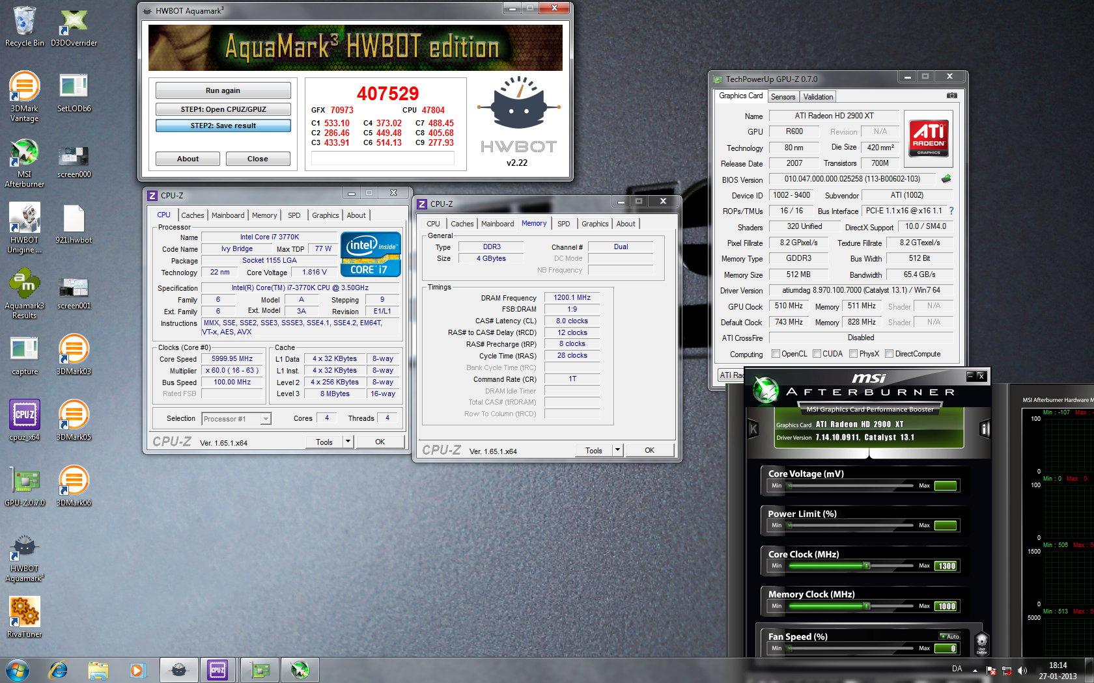Show hidden tray icons arrow
The width and height of the screenshot is (1094, 683).
[975, 670]
